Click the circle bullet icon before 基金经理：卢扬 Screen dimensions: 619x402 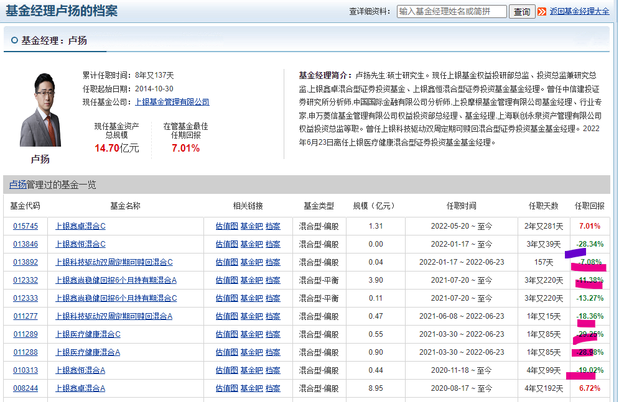pos(14,40)
